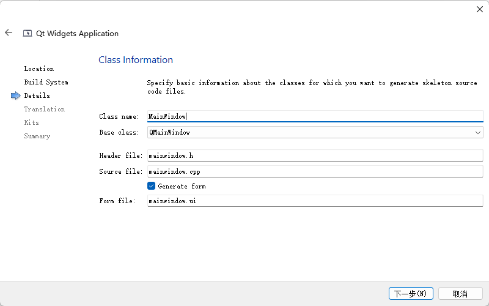Expand the Base class dropdown arrow
Screen dimensions: 489x306
(478, 132)
